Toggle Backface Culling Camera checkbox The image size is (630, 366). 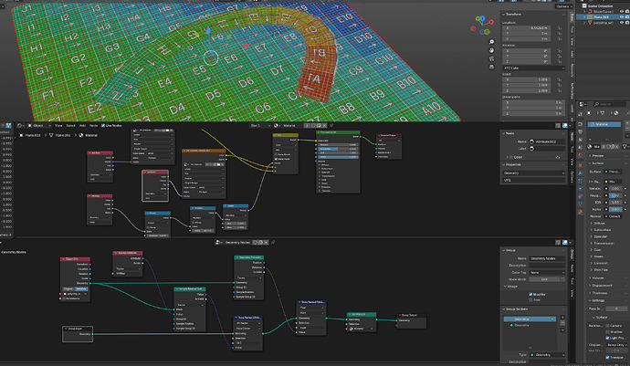coord(607,326)
